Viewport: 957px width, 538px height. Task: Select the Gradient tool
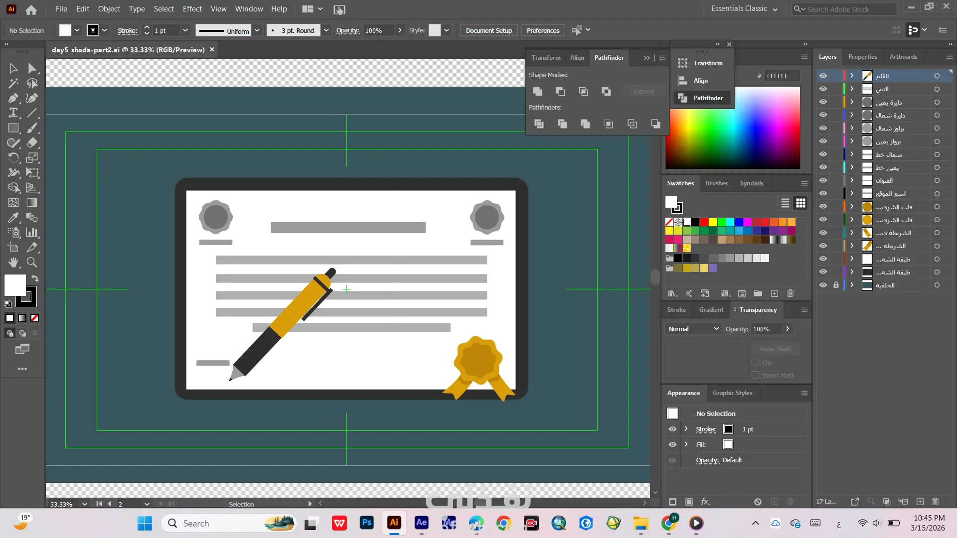32,203
